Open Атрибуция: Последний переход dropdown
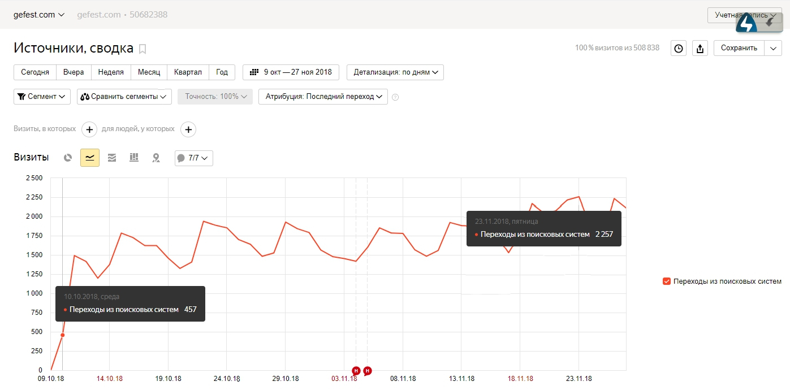This screenshot has height=390, width=790. click(323, 97)
